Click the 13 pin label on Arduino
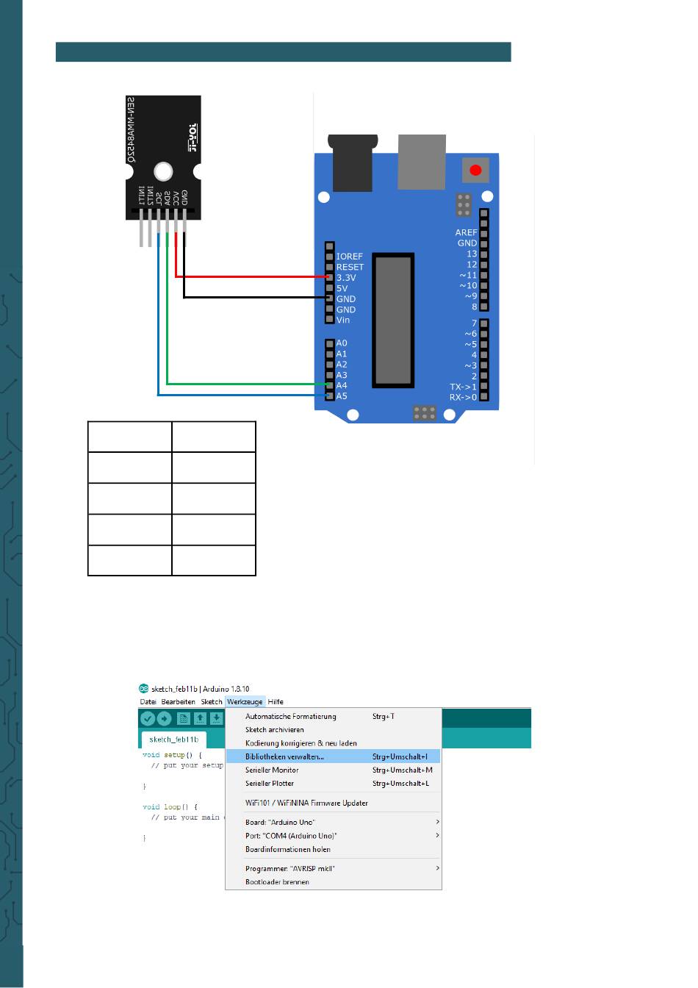The height and width of the screenshot is (988, 698). tap(472, 254)
